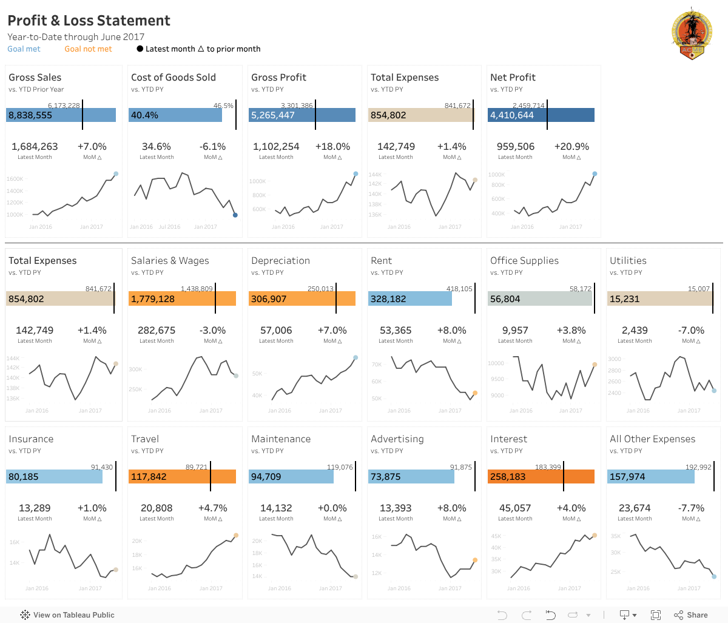
Task: Click the Redo arrow in toolbar
Action: [x=526, y=615]
